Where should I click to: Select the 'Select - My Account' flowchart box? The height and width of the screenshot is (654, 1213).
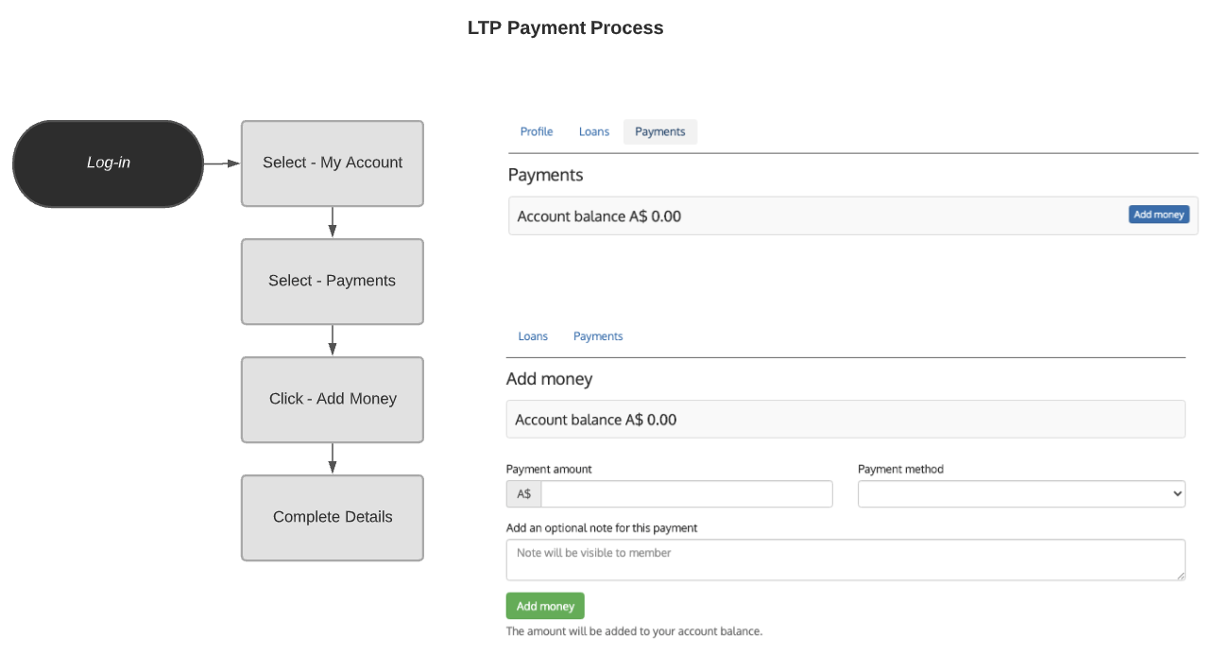click(333, 163)
